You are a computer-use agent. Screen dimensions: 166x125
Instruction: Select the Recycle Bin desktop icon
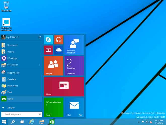6,7
